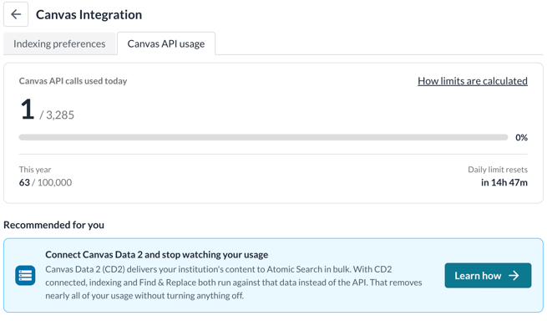This screenshot has width=547, height=321.
Task: Click the Recommended for you heading
Action: 53,225
